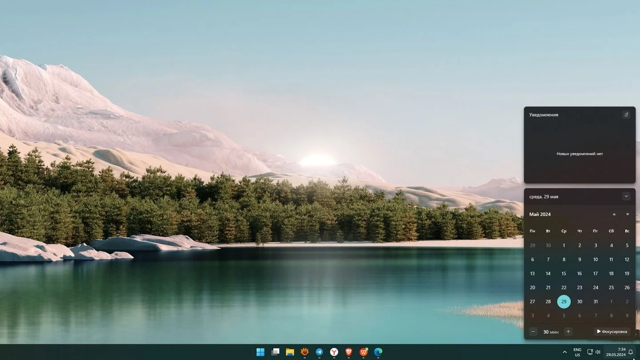The width and height of the screenshot is (640, 360).
Task: Decrease focus time with minus button
Action: pos(533,332)
